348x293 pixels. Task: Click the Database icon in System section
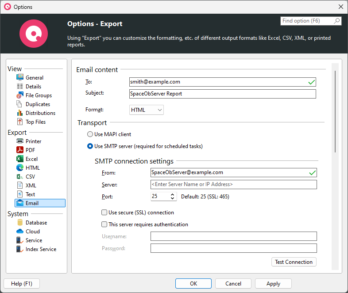(x=20, y=223)
